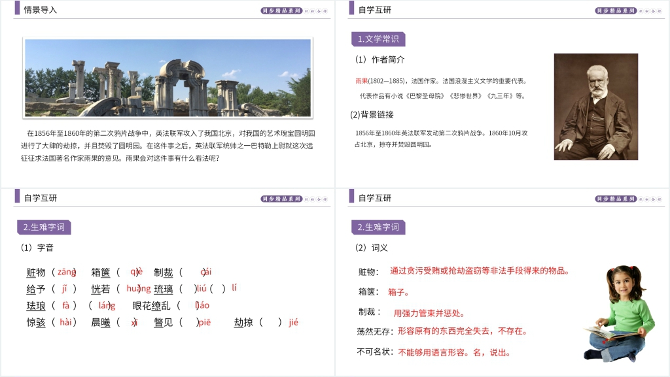Click the pinyin zāng

coord(67,272)
